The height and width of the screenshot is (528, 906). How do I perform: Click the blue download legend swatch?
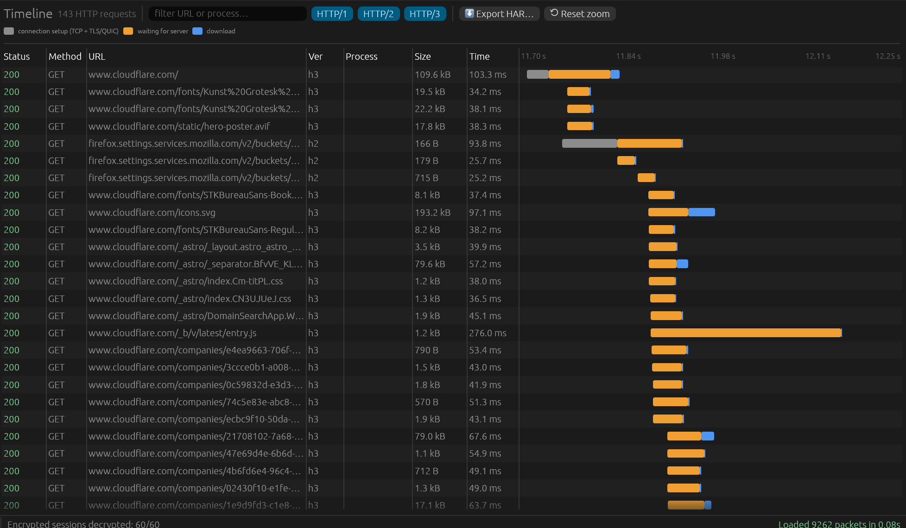197,31
